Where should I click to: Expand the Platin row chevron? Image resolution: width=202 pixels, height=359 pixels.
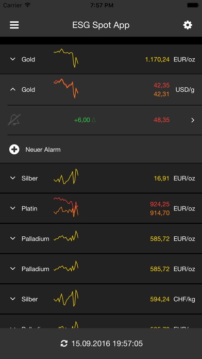tap(13, 208)
